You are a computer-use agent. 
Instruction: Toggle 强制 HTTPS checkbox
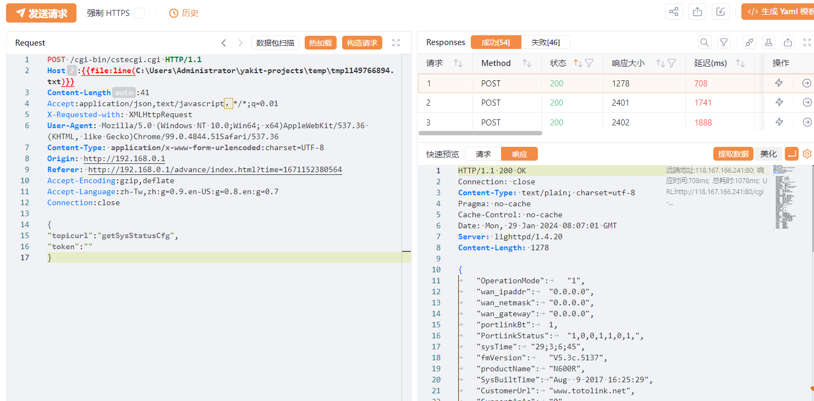[x=139, y=13]
